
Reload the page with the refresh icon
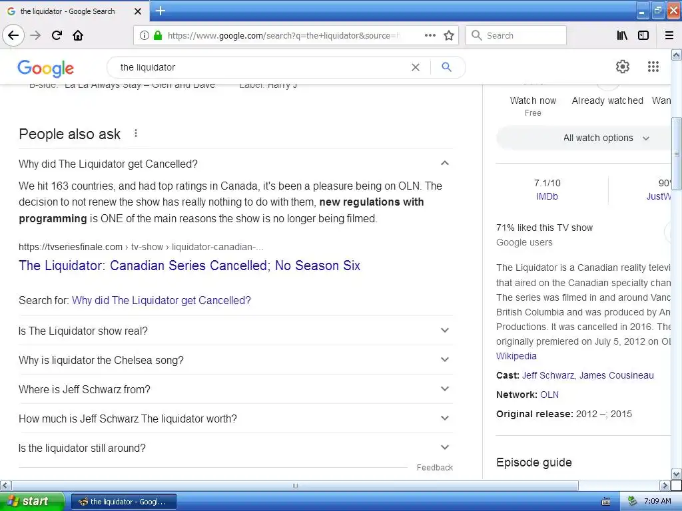point(57,35)
